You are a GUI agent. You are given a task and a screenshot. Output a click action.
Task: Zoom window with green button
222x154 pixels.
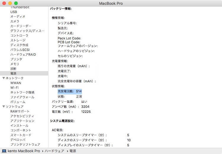click(x=16, y=3)
